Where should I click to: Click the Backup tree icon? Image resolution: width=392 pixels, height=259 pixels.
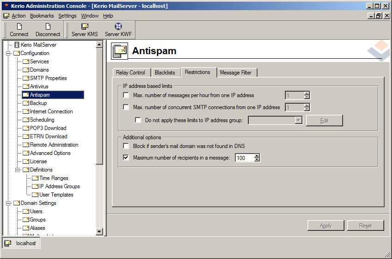pos(26,103)
